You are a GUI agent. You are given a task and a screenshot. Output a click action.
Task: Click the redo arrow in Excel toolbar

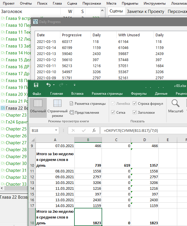(61, 85)
